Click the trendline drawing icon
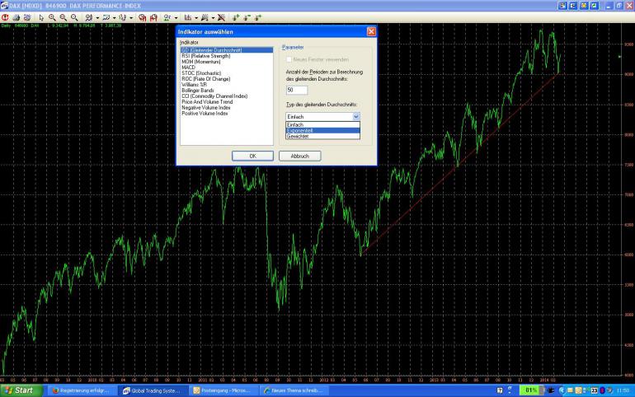The image size is (635, 397). coord(205,17)
